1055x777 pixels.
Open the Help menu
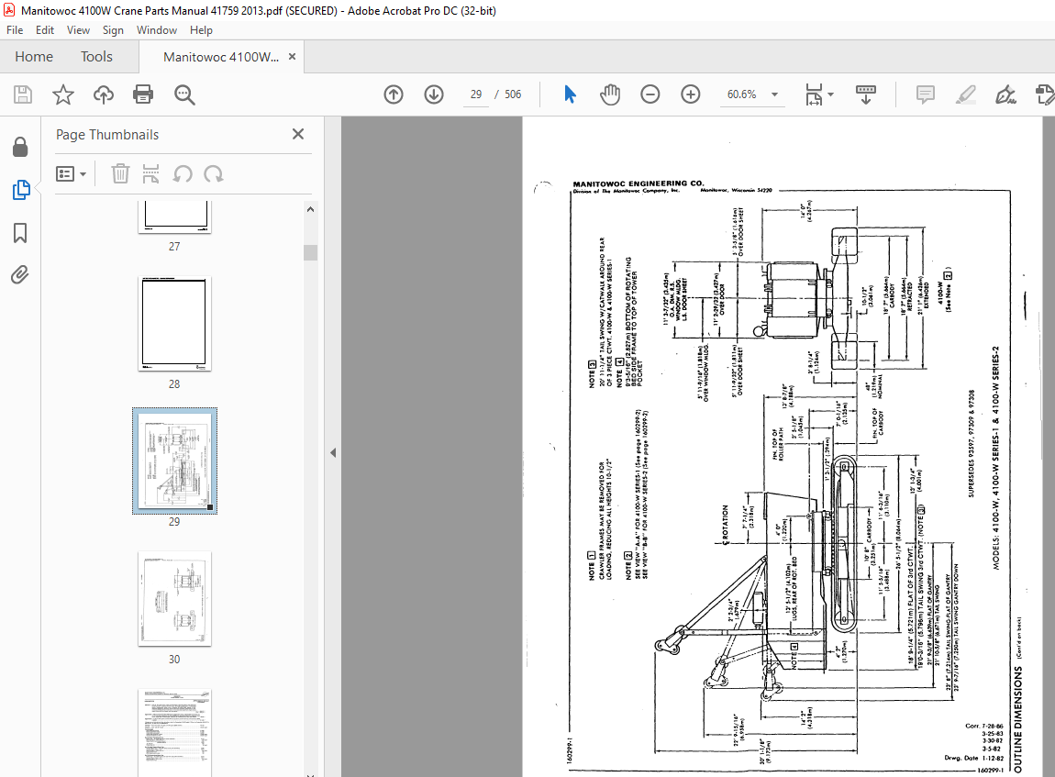(201, 30)
